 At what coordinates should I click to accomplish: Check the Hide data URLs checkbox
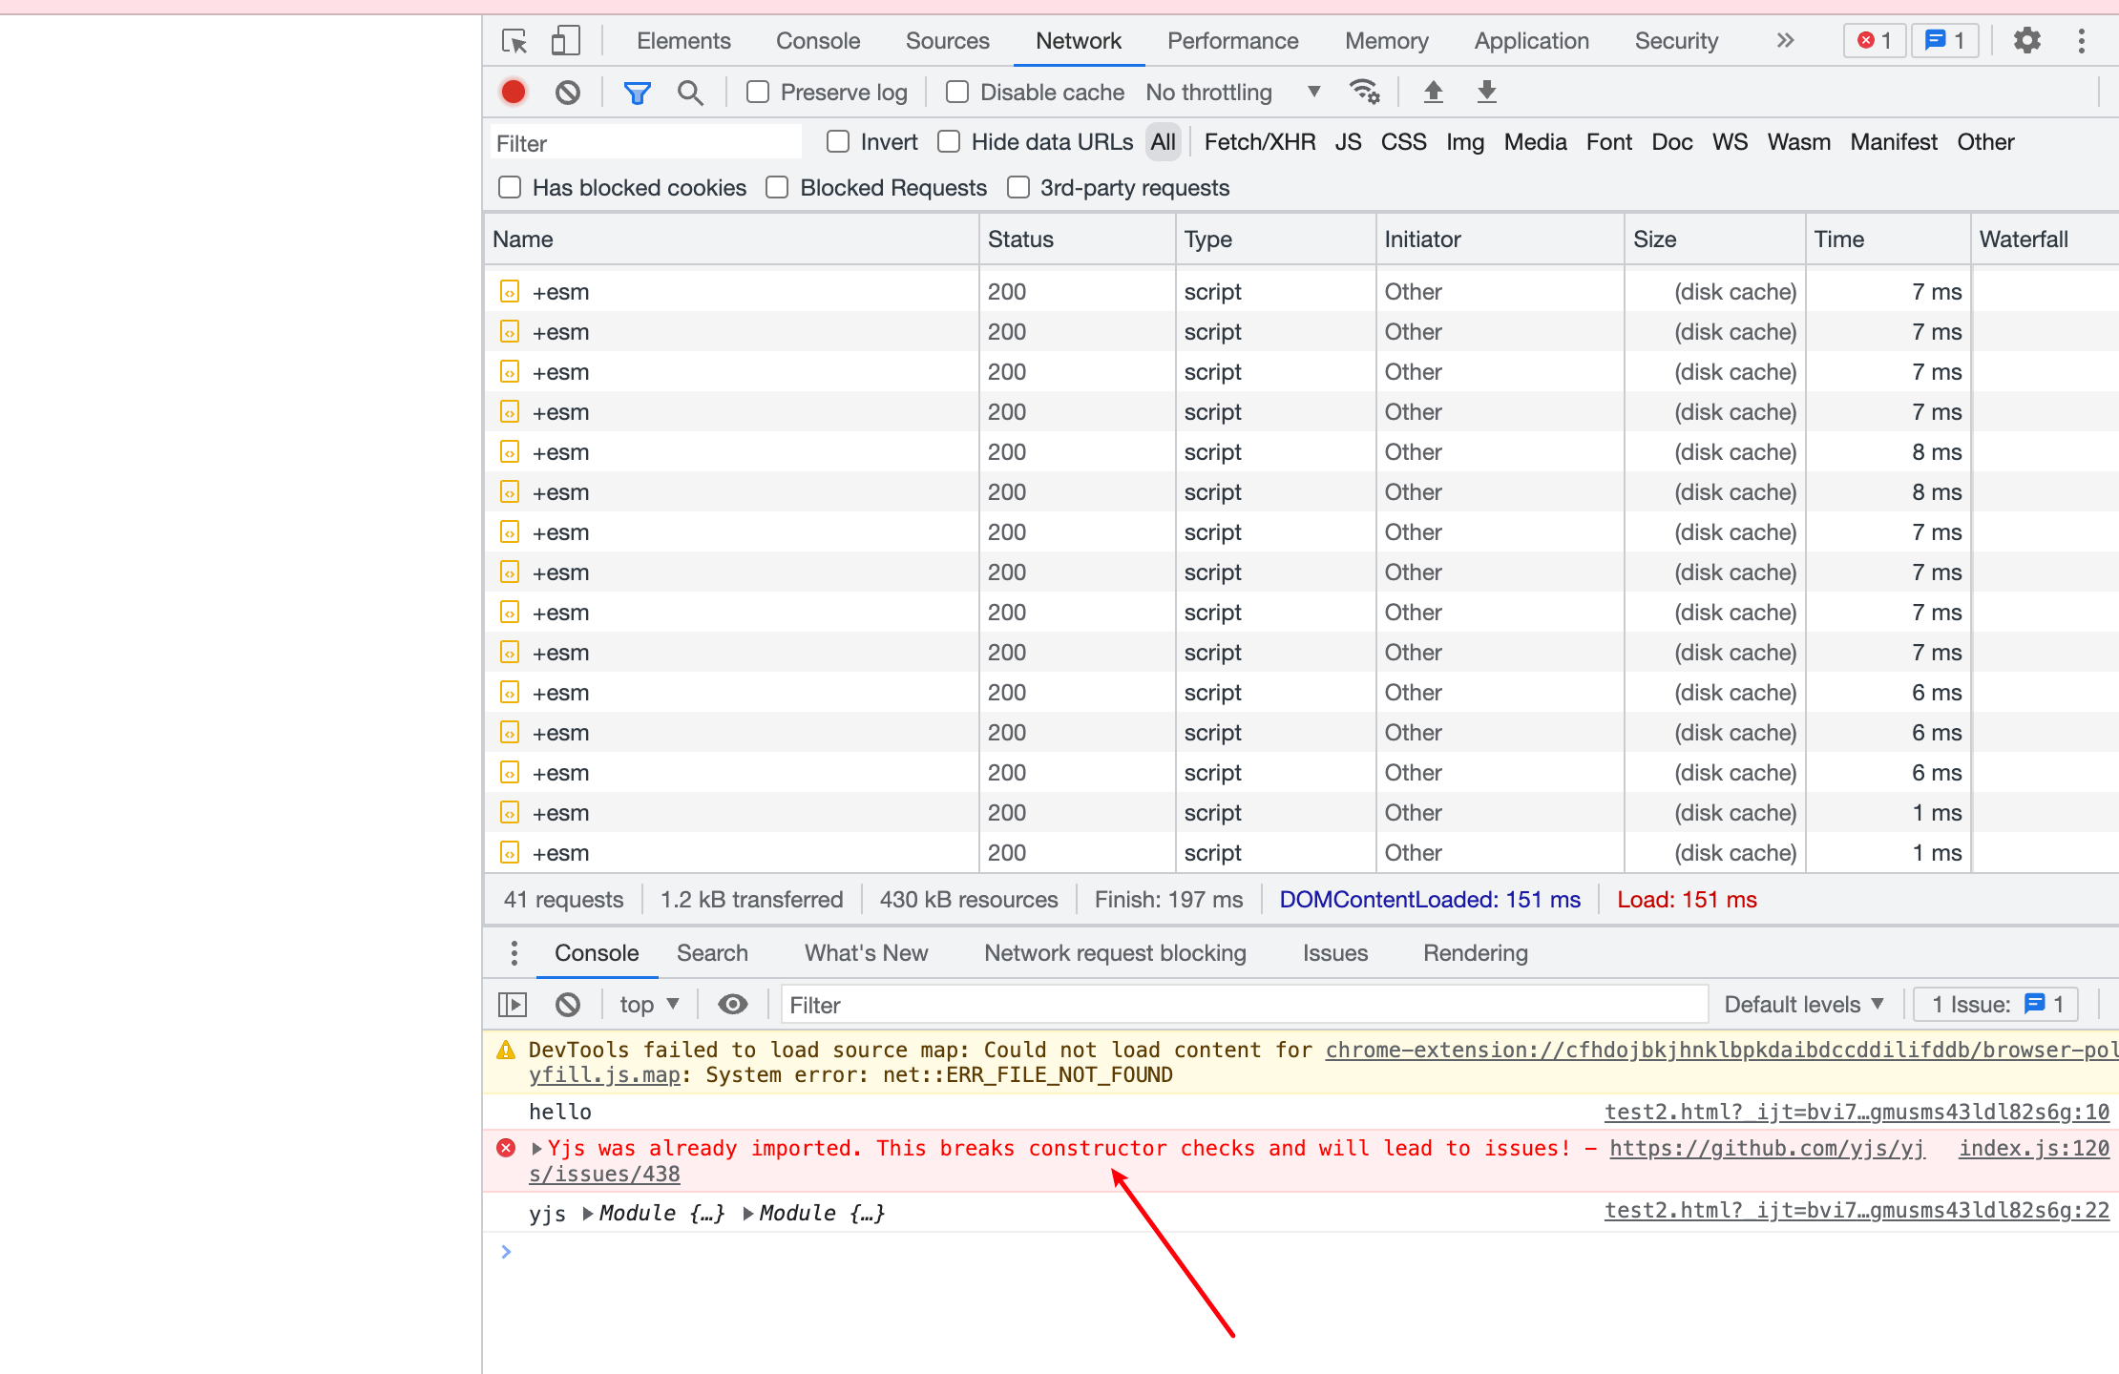[x=949, y=141]
